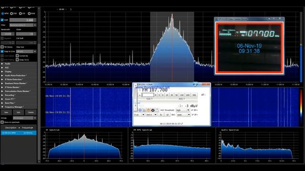305x171 pixels.
Task: Toggle the IF+ checkbox in XDR-GTK
Action: (193, 115)
